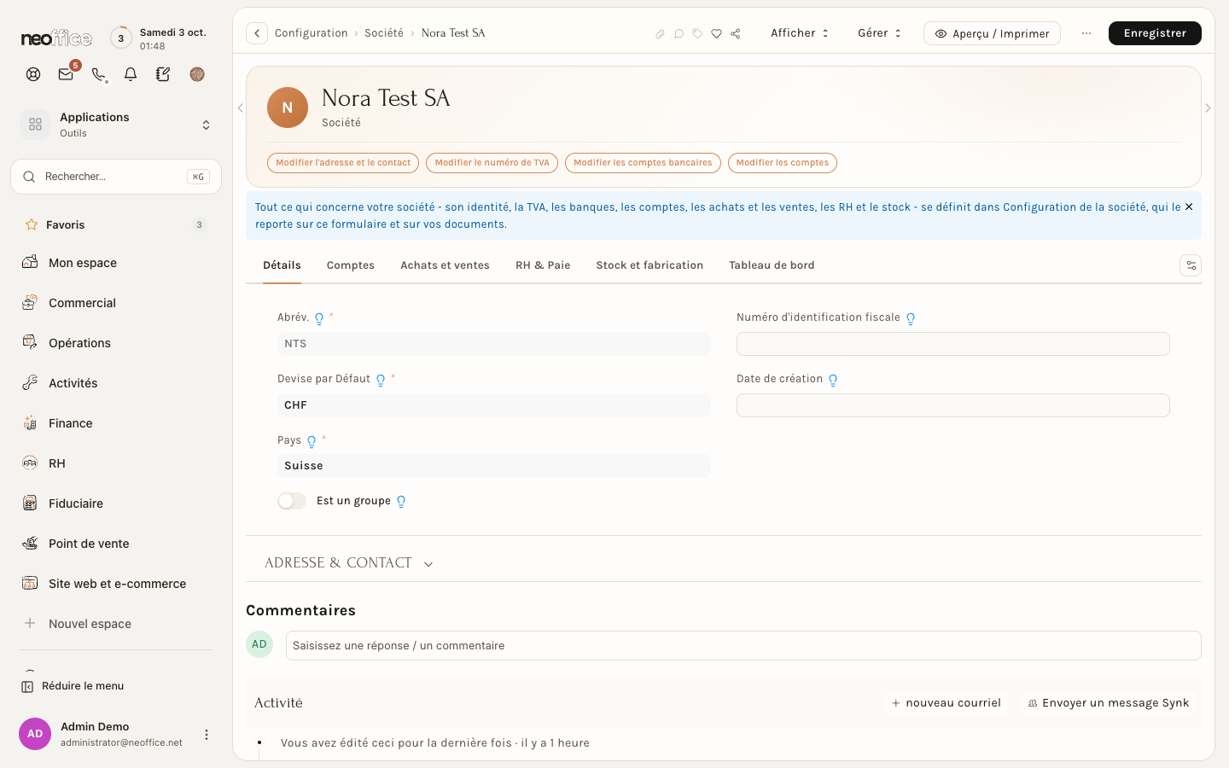1229x768 pixels.
Task: Click Modifier le numéro de TVA
Action: click(492, 163)
